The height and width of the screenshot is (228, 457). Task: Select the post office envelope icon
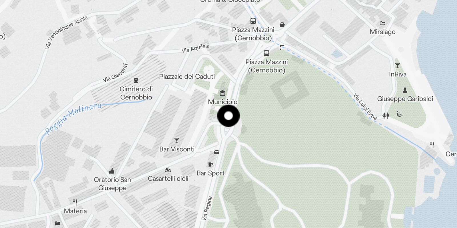(217, 152)
